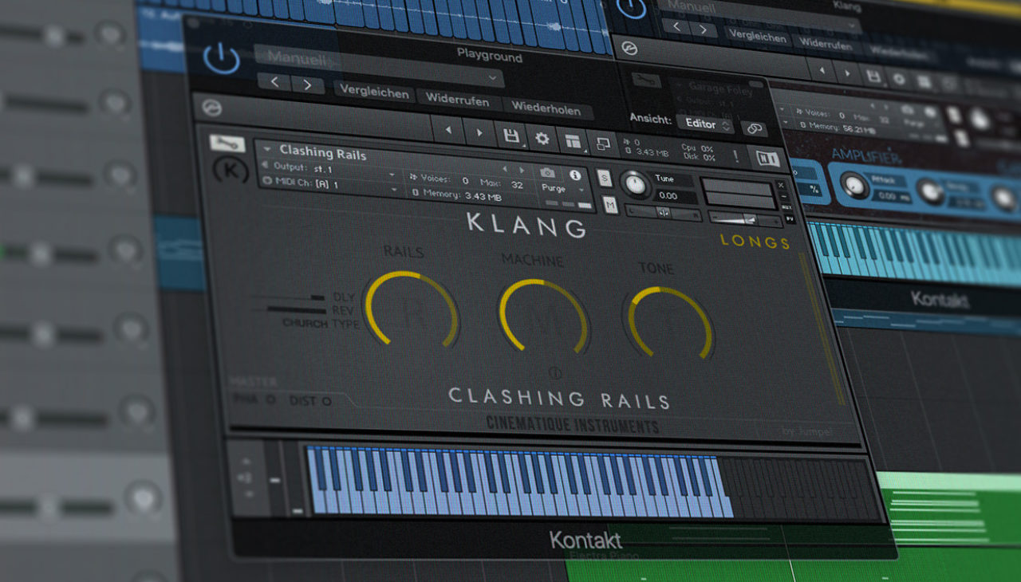The width and height of the screenshot is (1021, 582).
Task: Click the AMPLIFIER Attack knob
Action: (x=854, y=186)
